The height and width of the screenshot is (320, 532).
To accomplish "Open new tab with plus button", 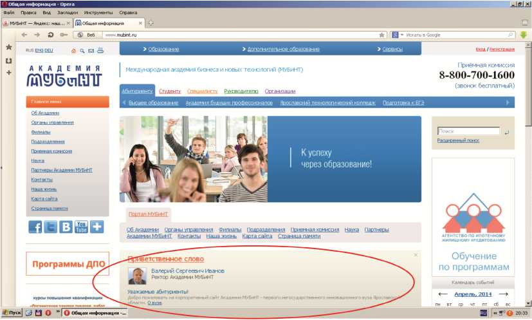I will click(x=151, y=23).
